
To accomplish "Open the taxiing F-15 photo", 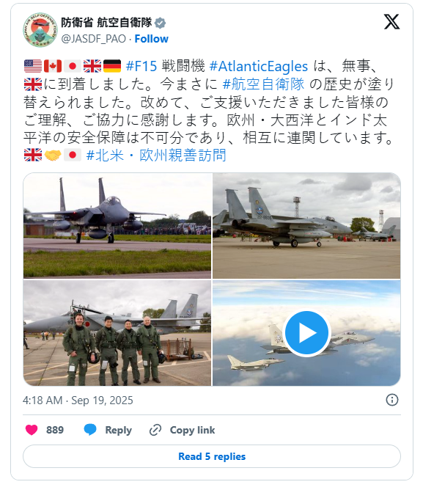I will [117, 225].
